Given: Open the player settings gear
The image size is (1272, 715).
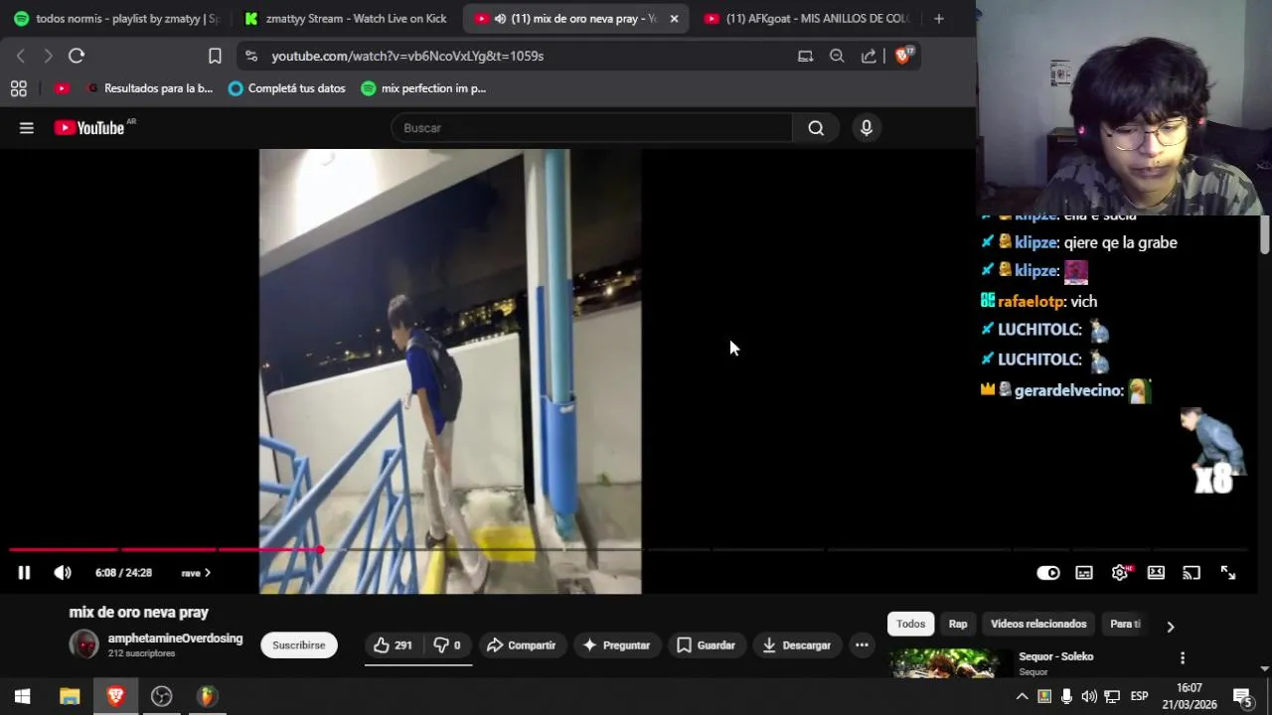Looking at the screenshot, I should tap(1120, 573).
